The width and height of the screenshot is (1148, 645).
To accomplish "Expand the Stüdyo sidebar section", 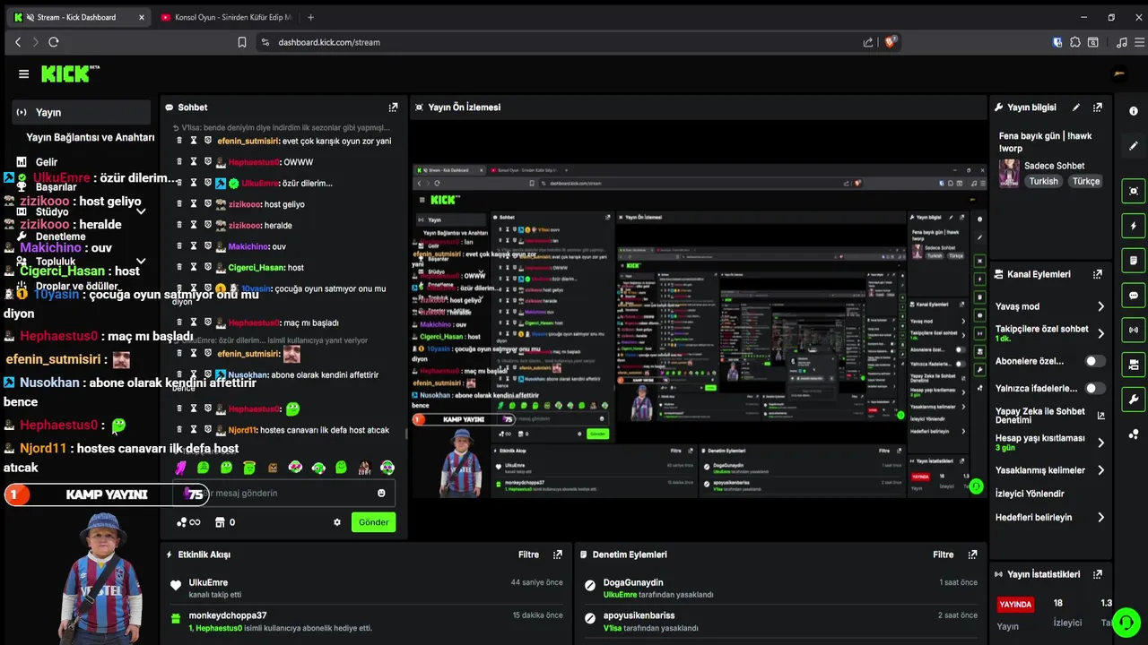I will (x=141, y=211).
